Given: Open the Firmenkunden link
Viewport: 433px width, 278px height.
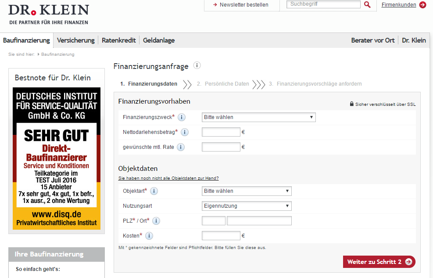Looking at the screenshot, I should (399, 5).
